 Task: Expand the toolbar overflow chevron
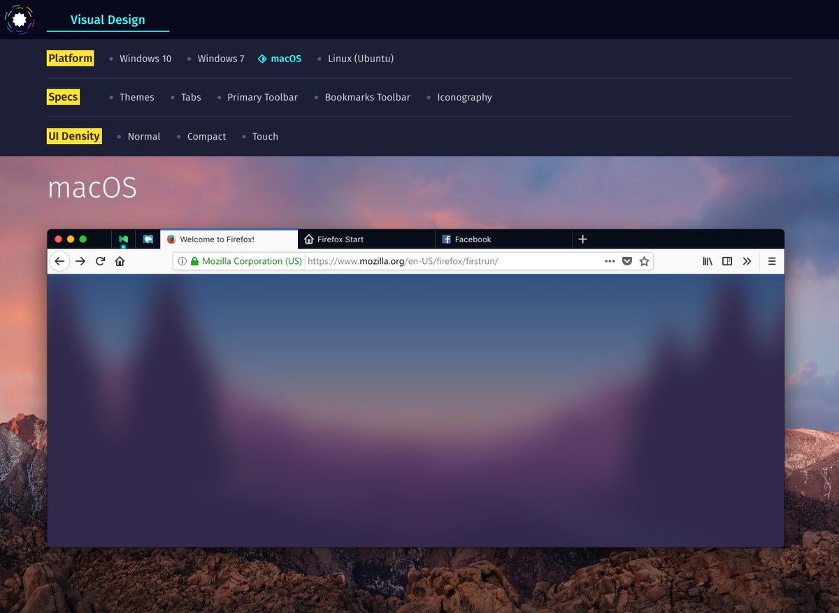point(747,261)
